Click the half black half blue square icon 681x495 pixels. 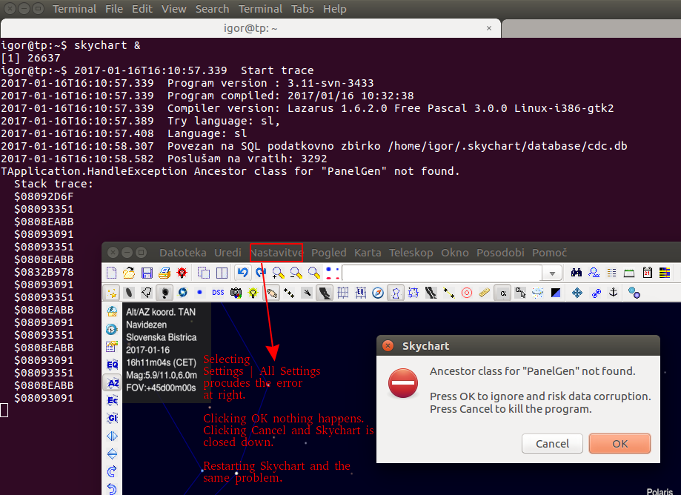556,293
